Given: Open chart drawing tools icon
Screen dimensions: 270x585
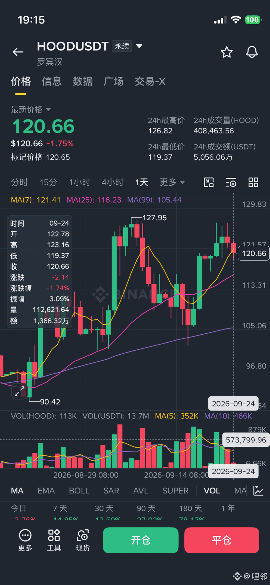Looking at the screenshot, I should [209, 182].
